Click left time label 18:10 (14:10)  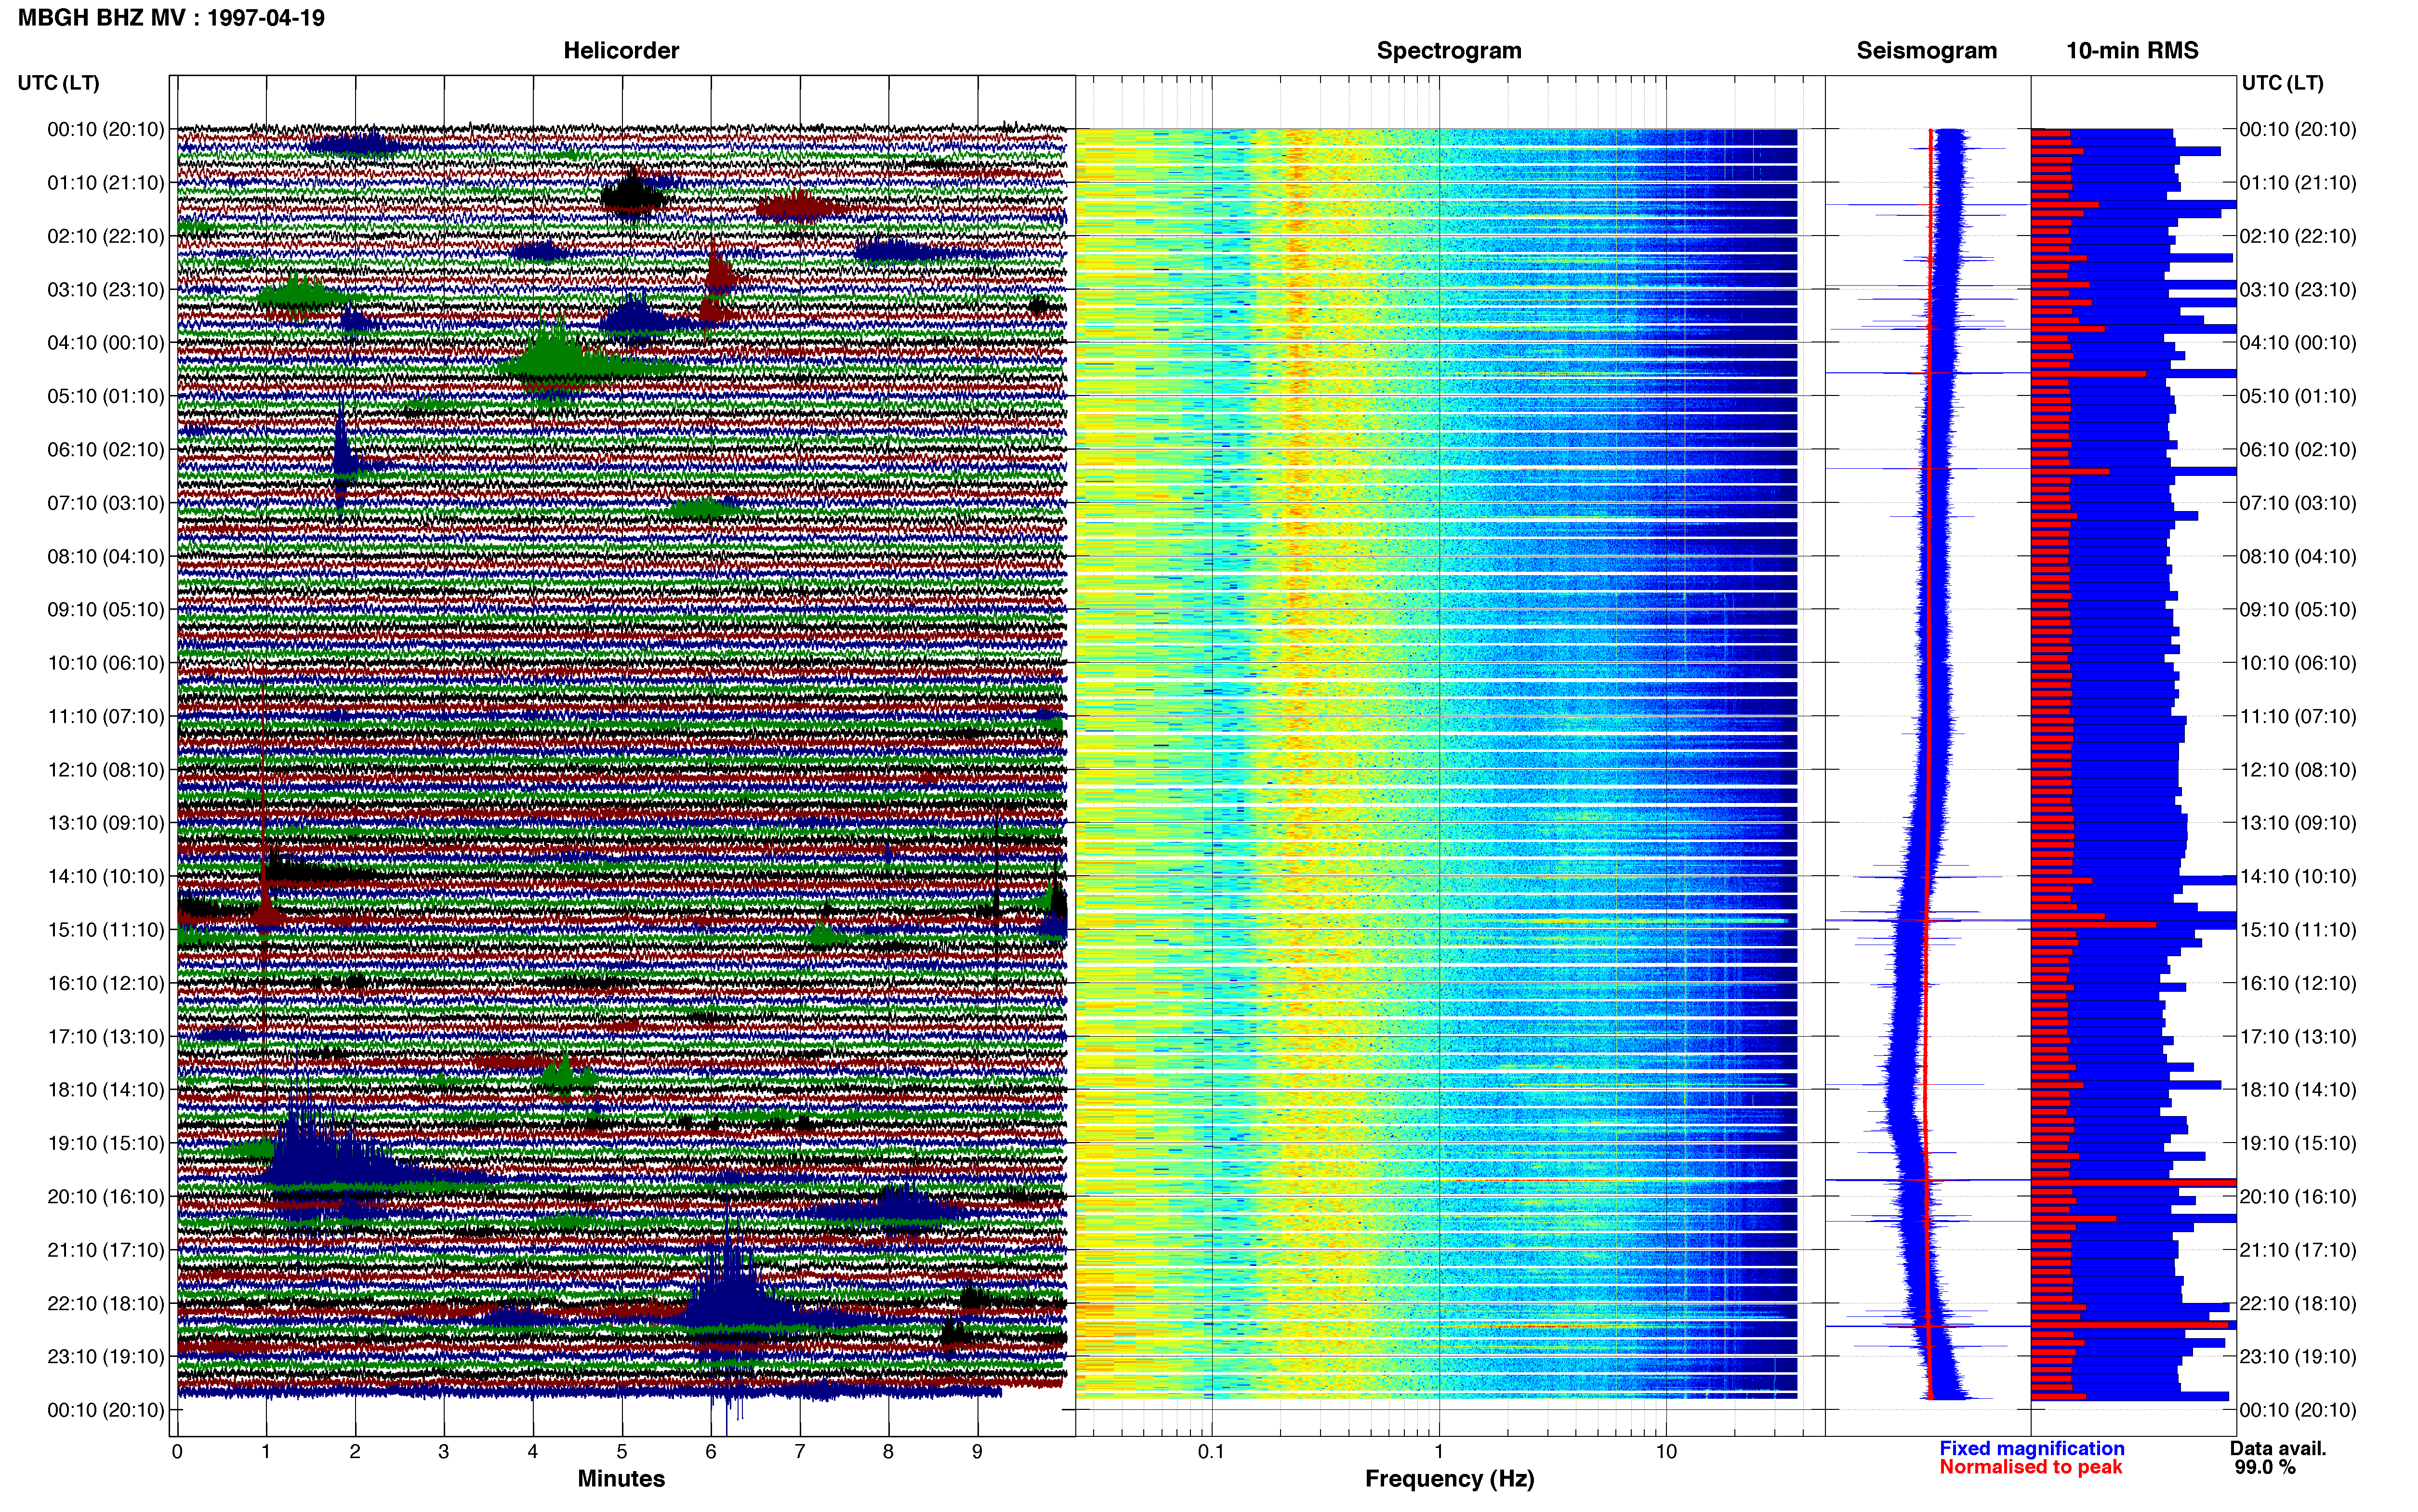coord(106,1090)
